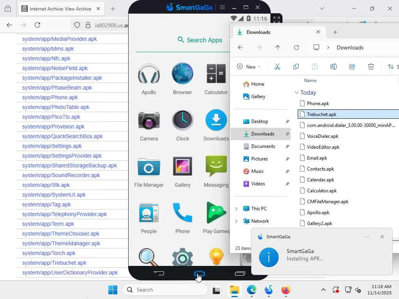Click Search Apps in the app drawer
Screen dimensions: 399x299
200,40
